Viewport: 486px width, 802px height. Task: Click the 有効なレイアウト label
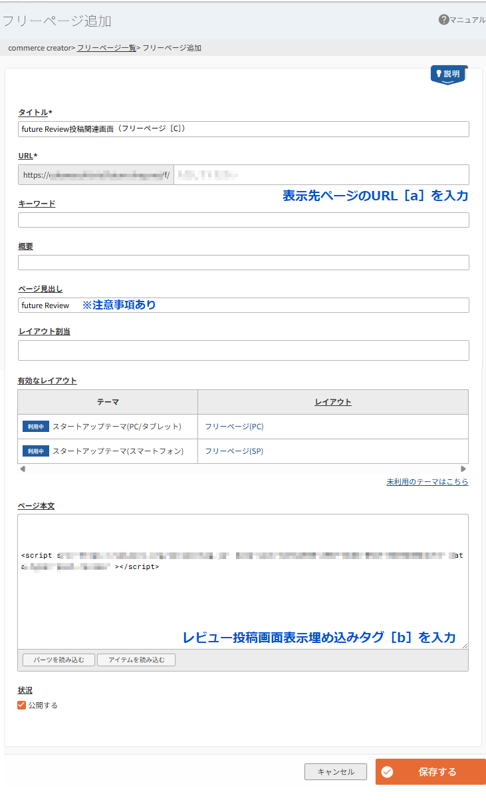click(47, 381)
